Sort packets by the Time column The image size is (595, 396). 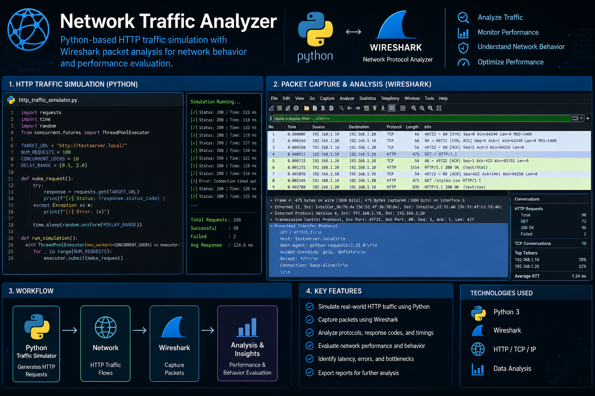[292, 127]
